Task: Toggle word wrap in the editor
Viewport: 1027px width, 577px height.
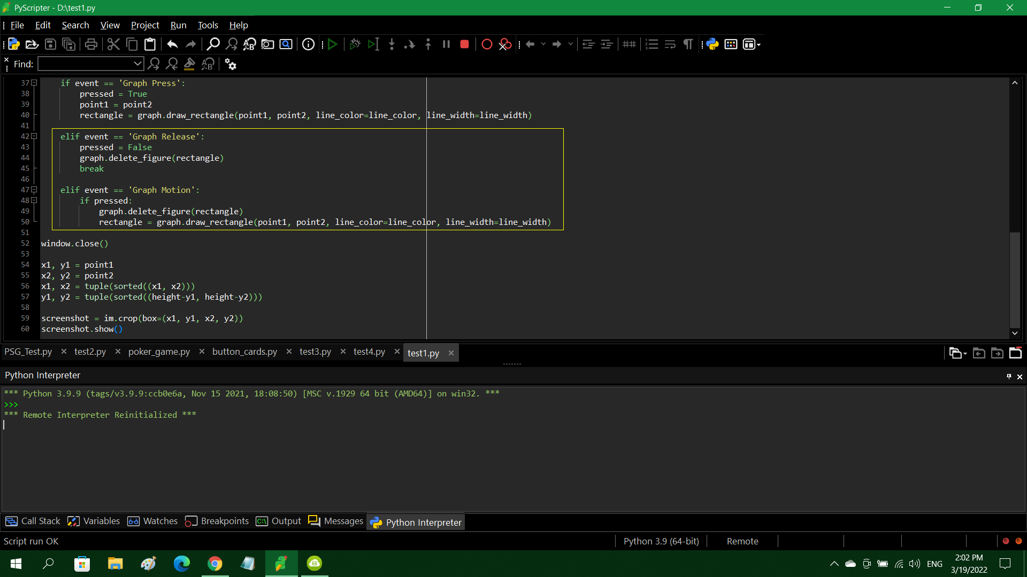Action: click(x=670, y=44)
